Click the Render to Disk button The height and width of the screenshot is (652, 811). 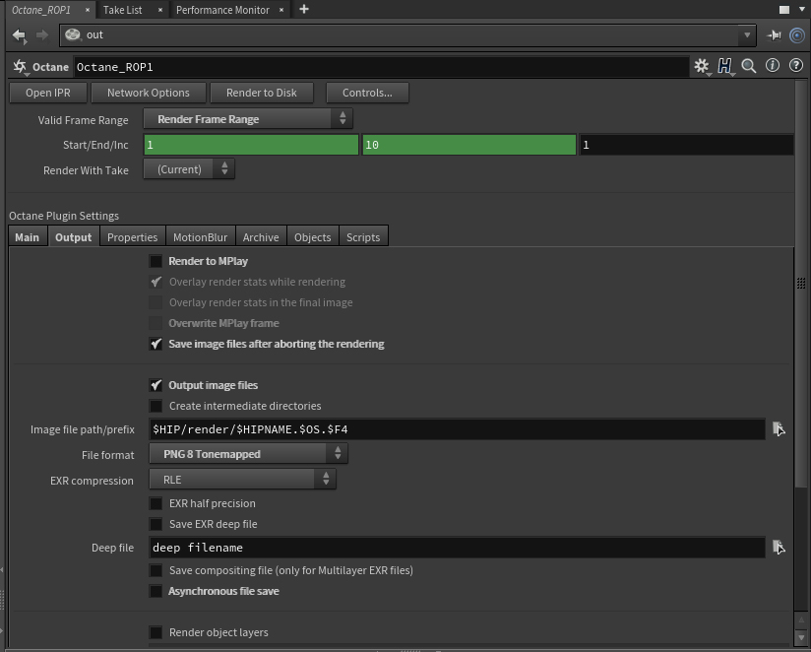coord(262,93)
